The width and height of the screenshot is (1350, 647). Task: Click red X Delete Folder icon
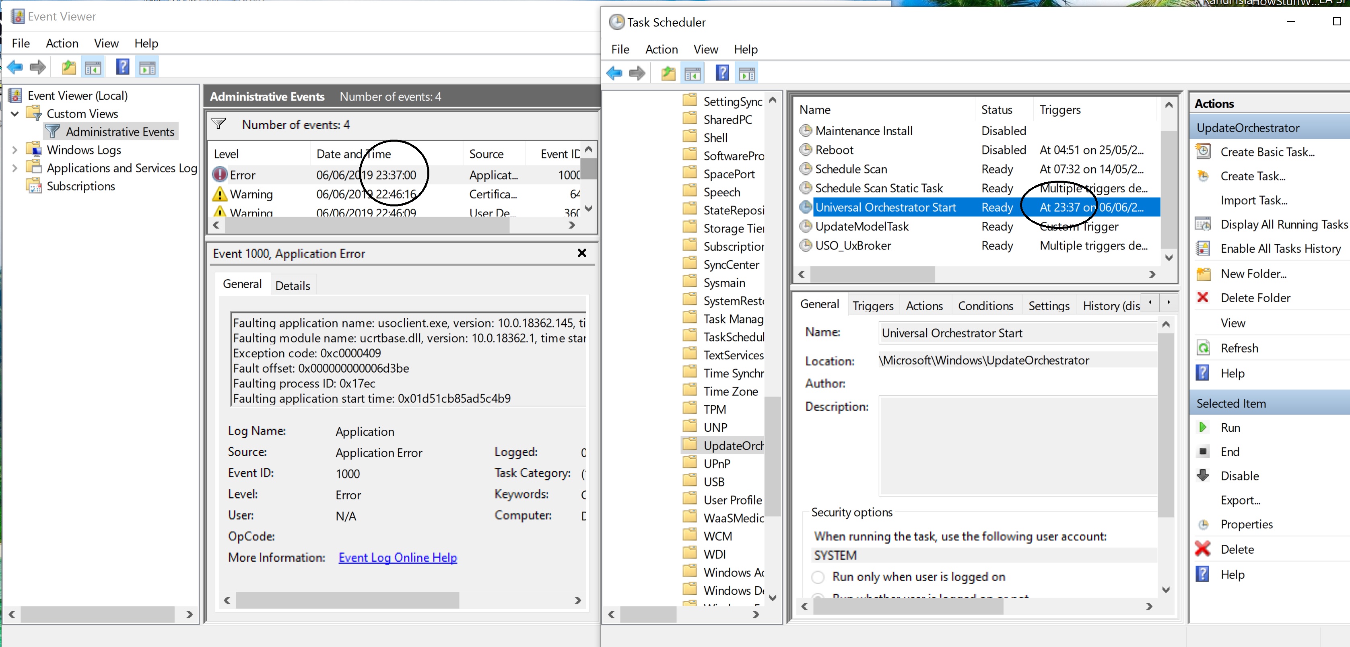1203,297
